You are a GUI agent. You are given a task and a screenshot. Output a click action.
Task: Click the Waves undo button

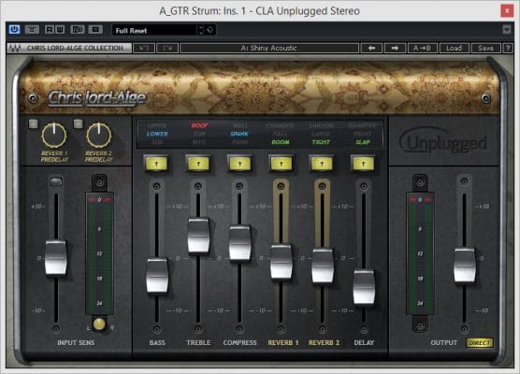[x=144, y=48]
